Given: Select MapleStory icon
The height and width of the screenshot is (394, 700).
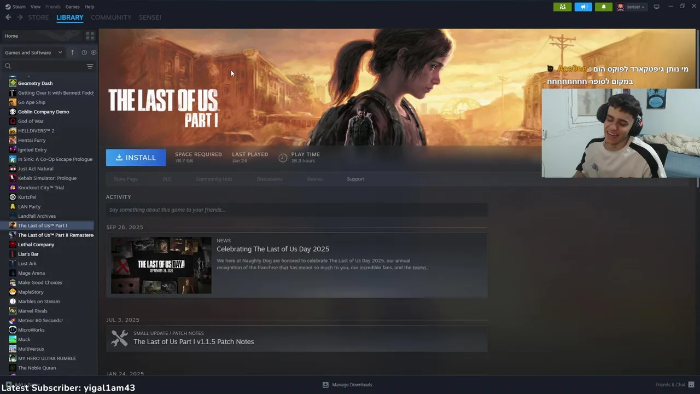Looking at the screenshot, I should pyautogui.click(x=13, y=292).
